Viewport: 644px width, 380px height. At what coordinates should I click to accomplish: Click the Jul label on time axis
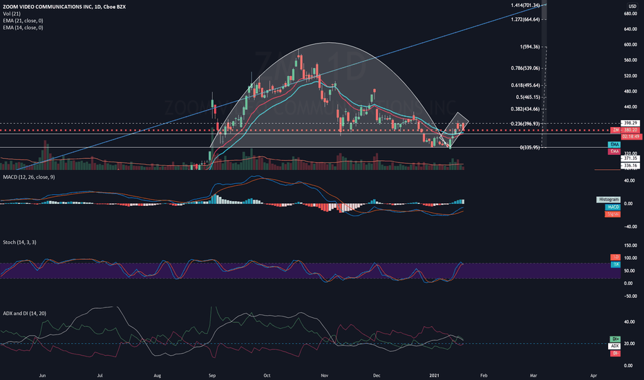(x=100, y=375)
